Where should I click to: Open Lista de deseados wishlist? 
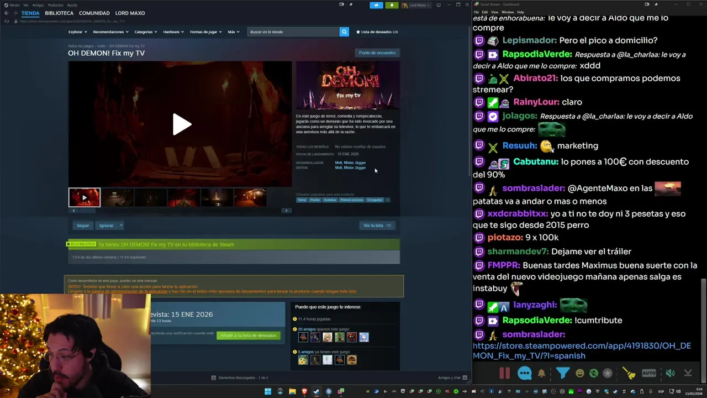(x=377, y=32)
